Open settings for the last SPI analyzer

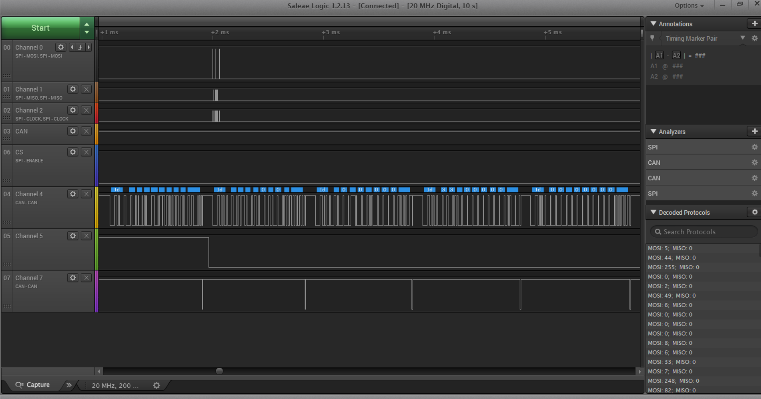[x=754, y=194]
